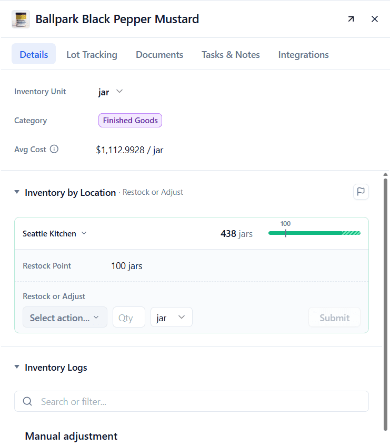Click the flag icon in Inventory by Location
390x446 pixels.
pos(361,192)
